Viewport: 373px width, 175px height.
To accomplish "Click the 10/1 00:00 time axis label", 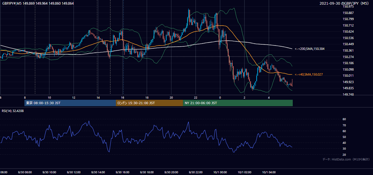I will 220,172.
